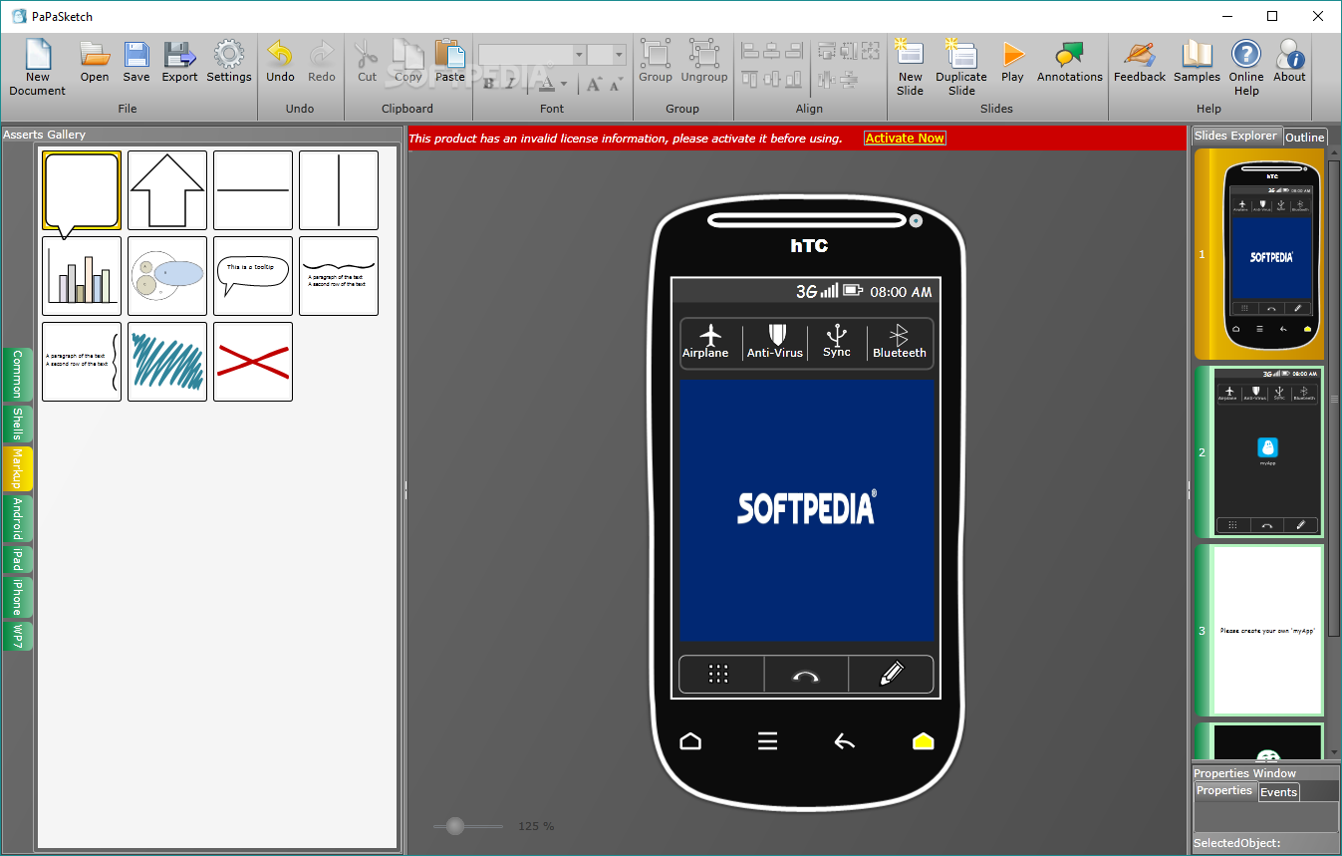Open the Samples book

[1197, 61]
